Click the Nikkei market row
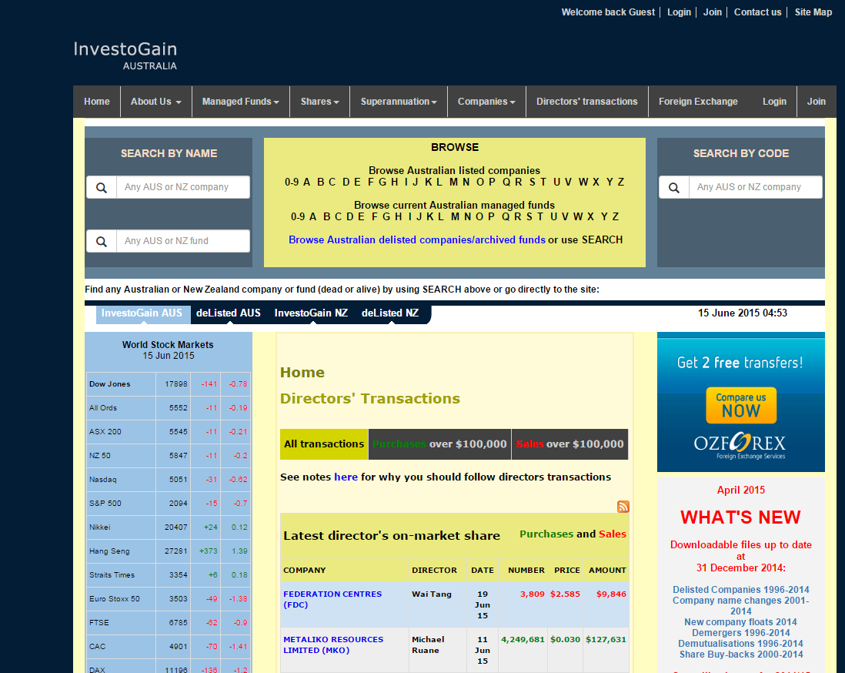Image resolution: width=845 pixels, height=673 pixels. coord(168,527)
